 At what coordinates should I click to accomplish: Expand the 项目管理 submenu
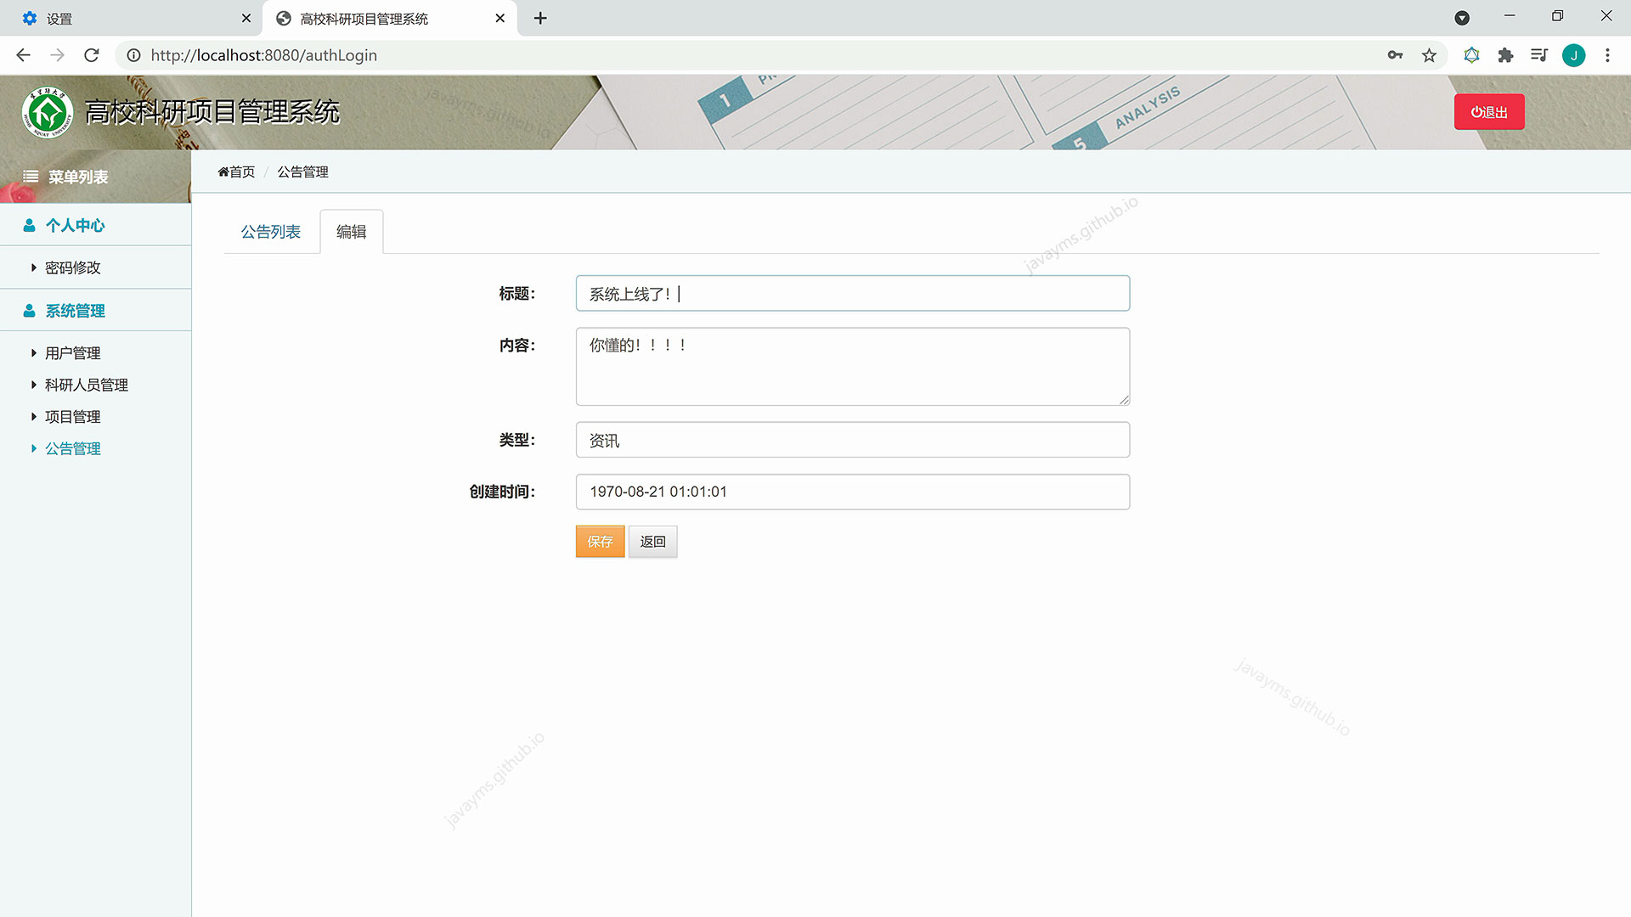click(x=73, y=416)
